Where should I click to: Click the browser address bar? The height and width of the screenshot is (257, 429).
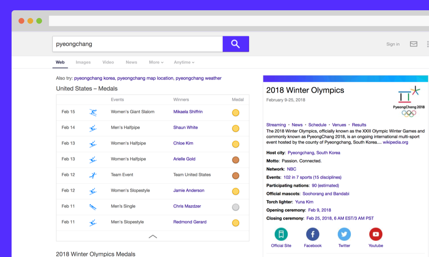tap(239, 21)
